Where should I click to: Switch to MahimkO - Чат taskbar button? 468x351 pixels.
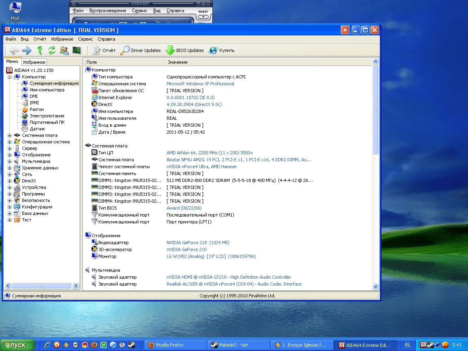(x=238, y=345)
